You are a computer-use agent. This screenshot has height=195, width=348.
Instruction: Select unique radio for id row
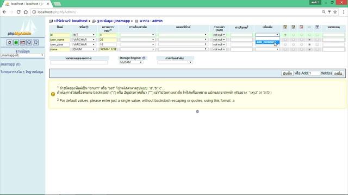[301, 35]
